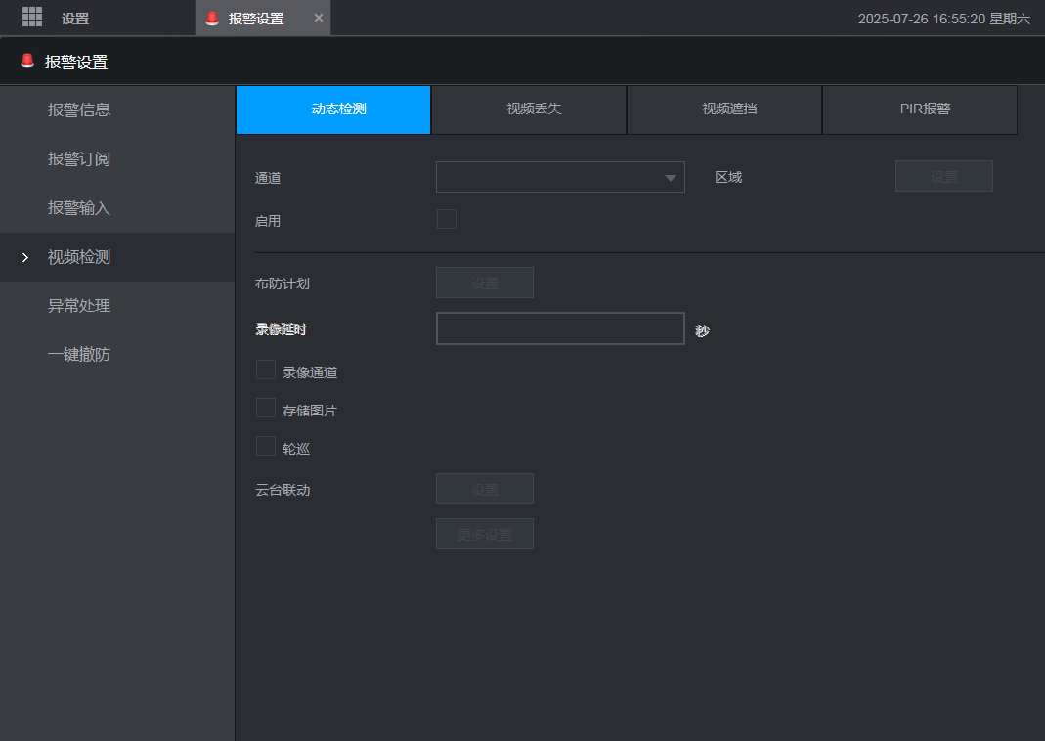The height and width of the screenshot is (741, 1045).
Task: Click the arrow beside 视频检测 in the sidebar
Action: click(x=25, y=257)
